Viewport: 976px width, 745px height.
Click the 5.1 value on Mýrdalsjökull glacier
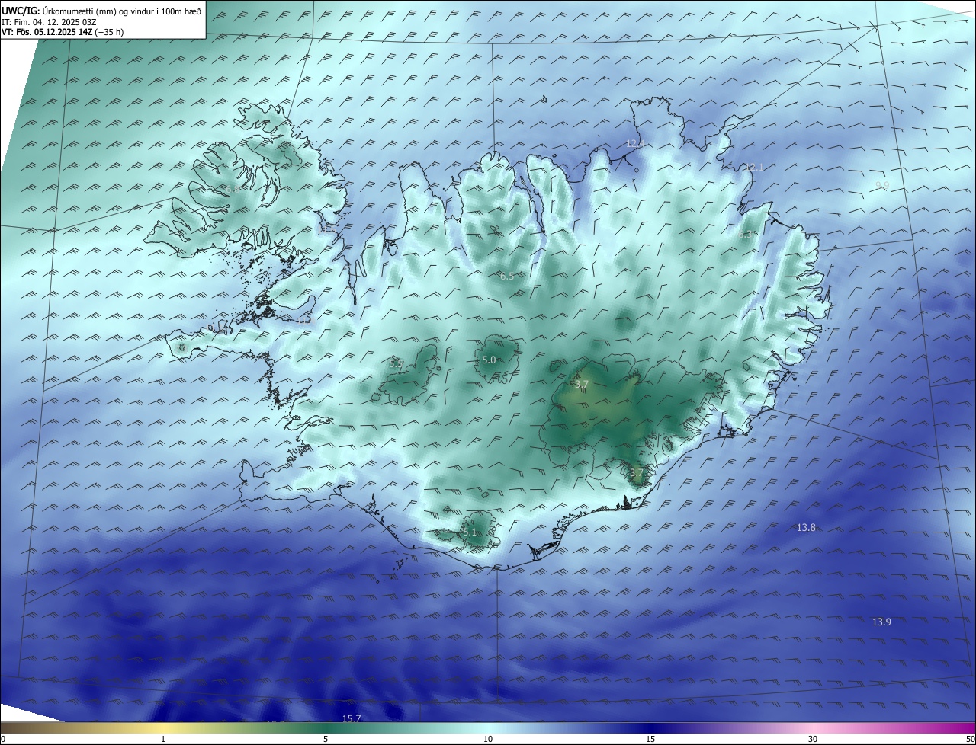tap(469, 532)
